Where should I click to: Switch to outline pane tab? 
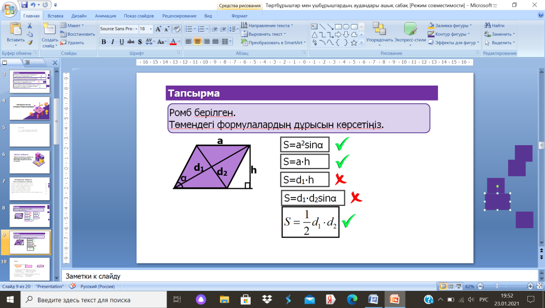(x=27, y=62)
